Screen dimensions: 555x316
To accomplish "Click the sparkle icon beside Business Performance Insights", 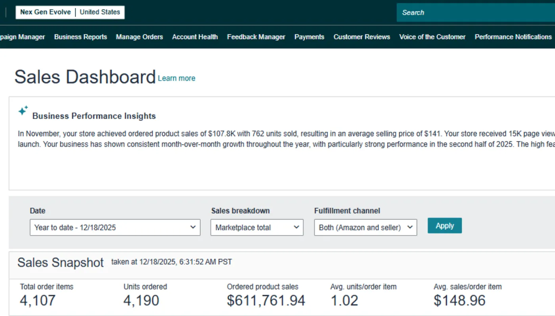I will (x=23, y=111).
